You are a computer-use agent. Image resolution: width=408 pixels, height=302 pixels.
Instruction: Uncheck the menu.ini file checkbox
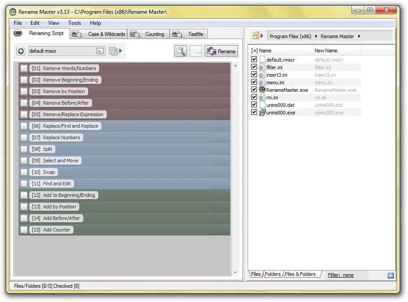click(x=254, y=82)
